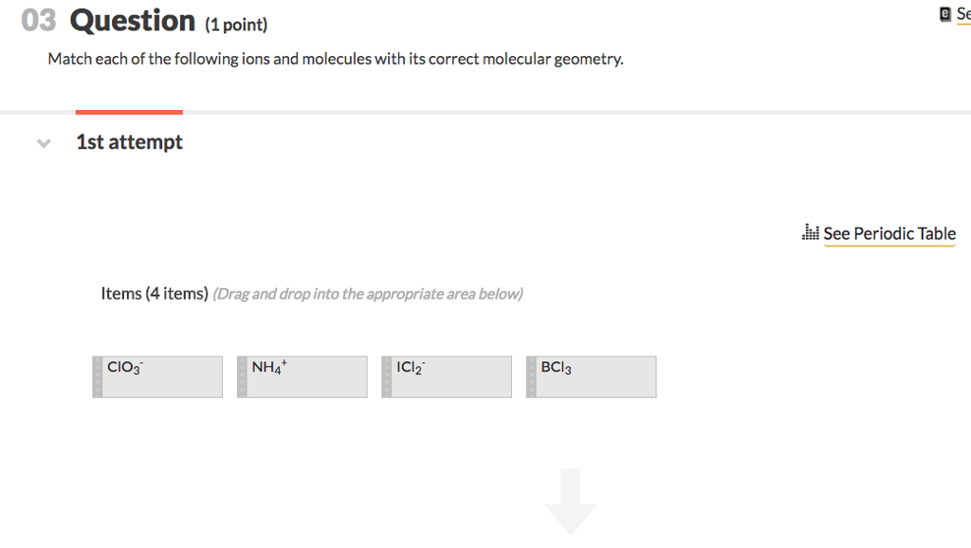Click the gray down arrow graphic
971x548 pixels.
[570, 501]
